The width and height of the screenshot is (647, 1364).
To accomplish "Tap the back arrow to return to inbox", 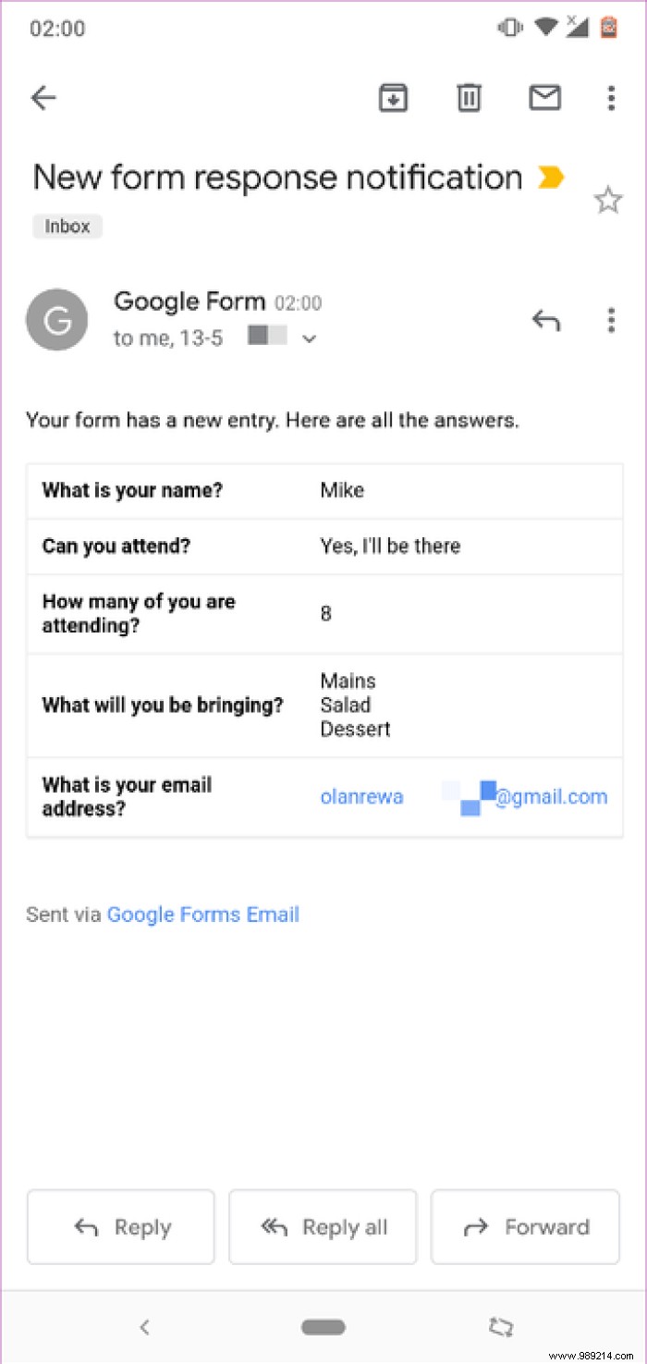I will click(x=43, y=97).
